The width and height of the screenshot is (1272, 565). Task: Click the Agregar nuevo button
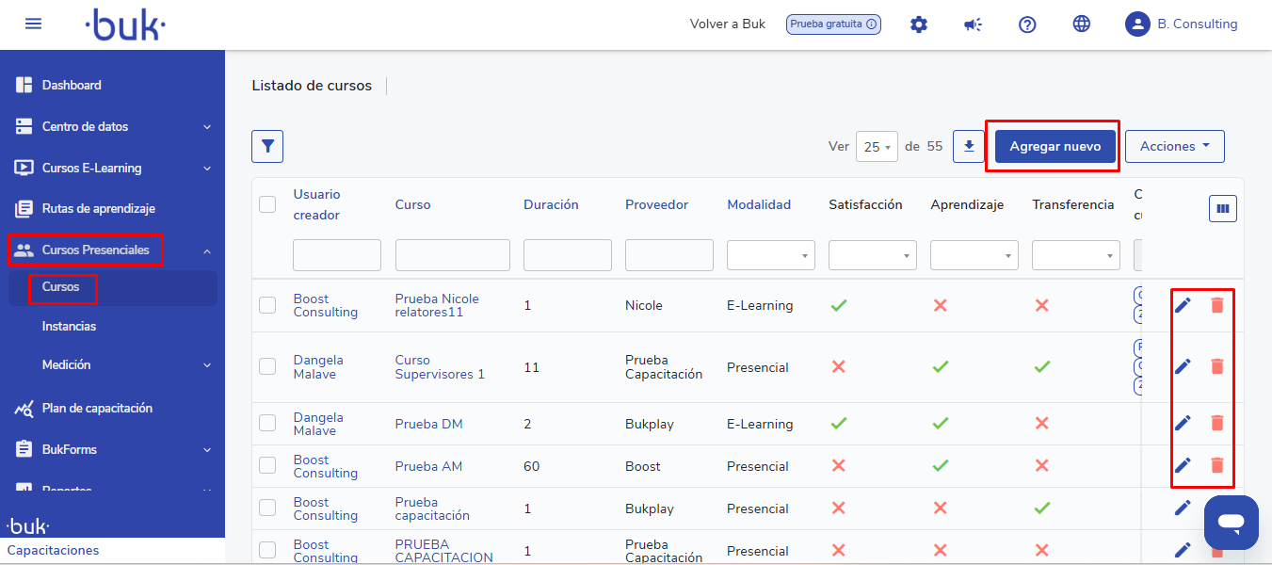coord(1055,146)
